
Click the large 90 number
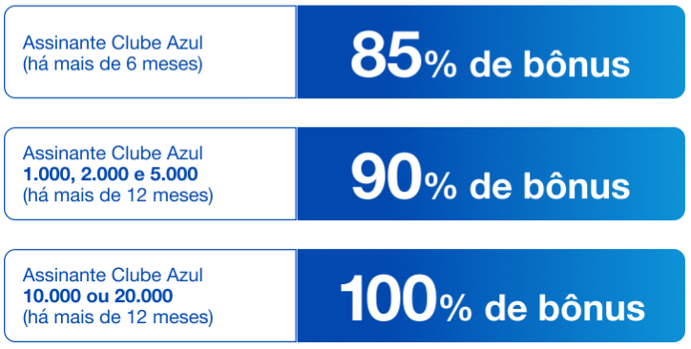point(387,177)
